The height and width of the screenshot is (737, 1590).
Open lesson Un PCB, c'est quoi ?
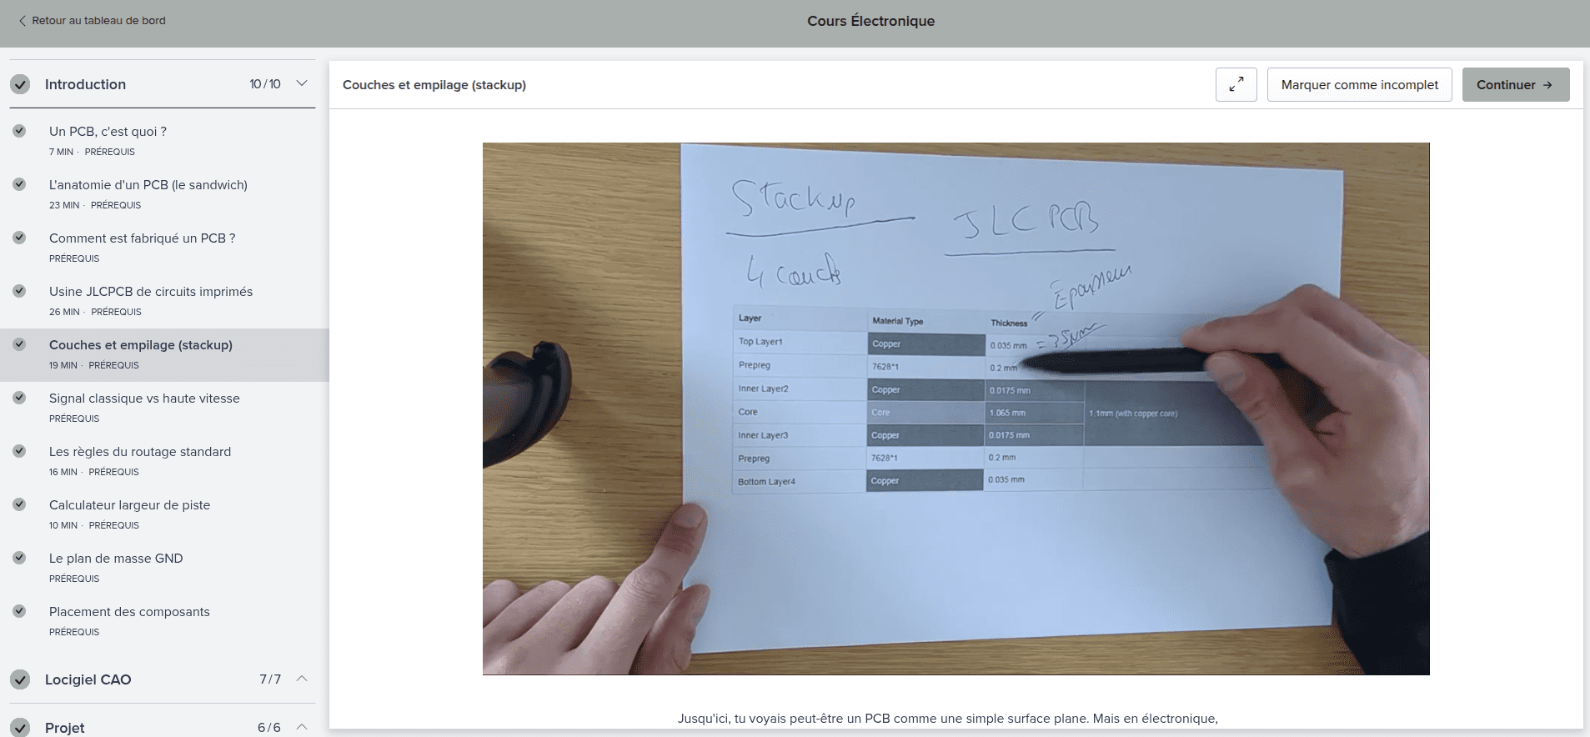108,131
